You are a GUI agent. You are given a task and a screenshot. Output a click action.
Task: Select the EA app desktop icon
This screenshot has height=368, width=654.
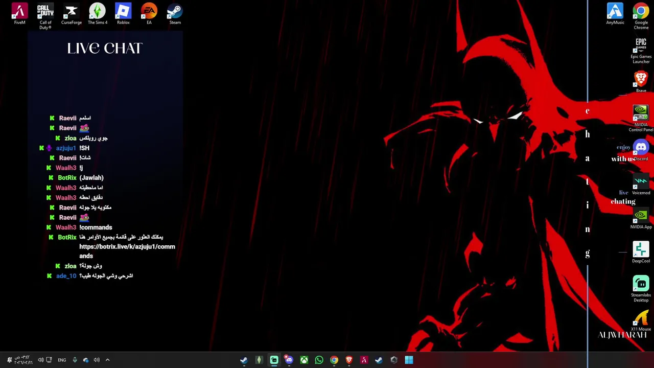pos(149,14)
